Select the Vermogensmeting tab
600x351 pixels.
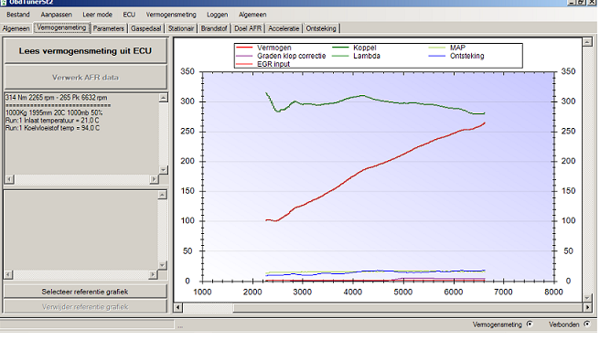pyautogui.click(x=61, y=28)
